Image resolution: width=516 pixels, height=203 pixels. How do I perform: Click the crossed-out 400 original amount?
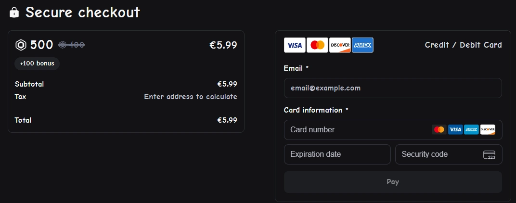click(71, 45)
